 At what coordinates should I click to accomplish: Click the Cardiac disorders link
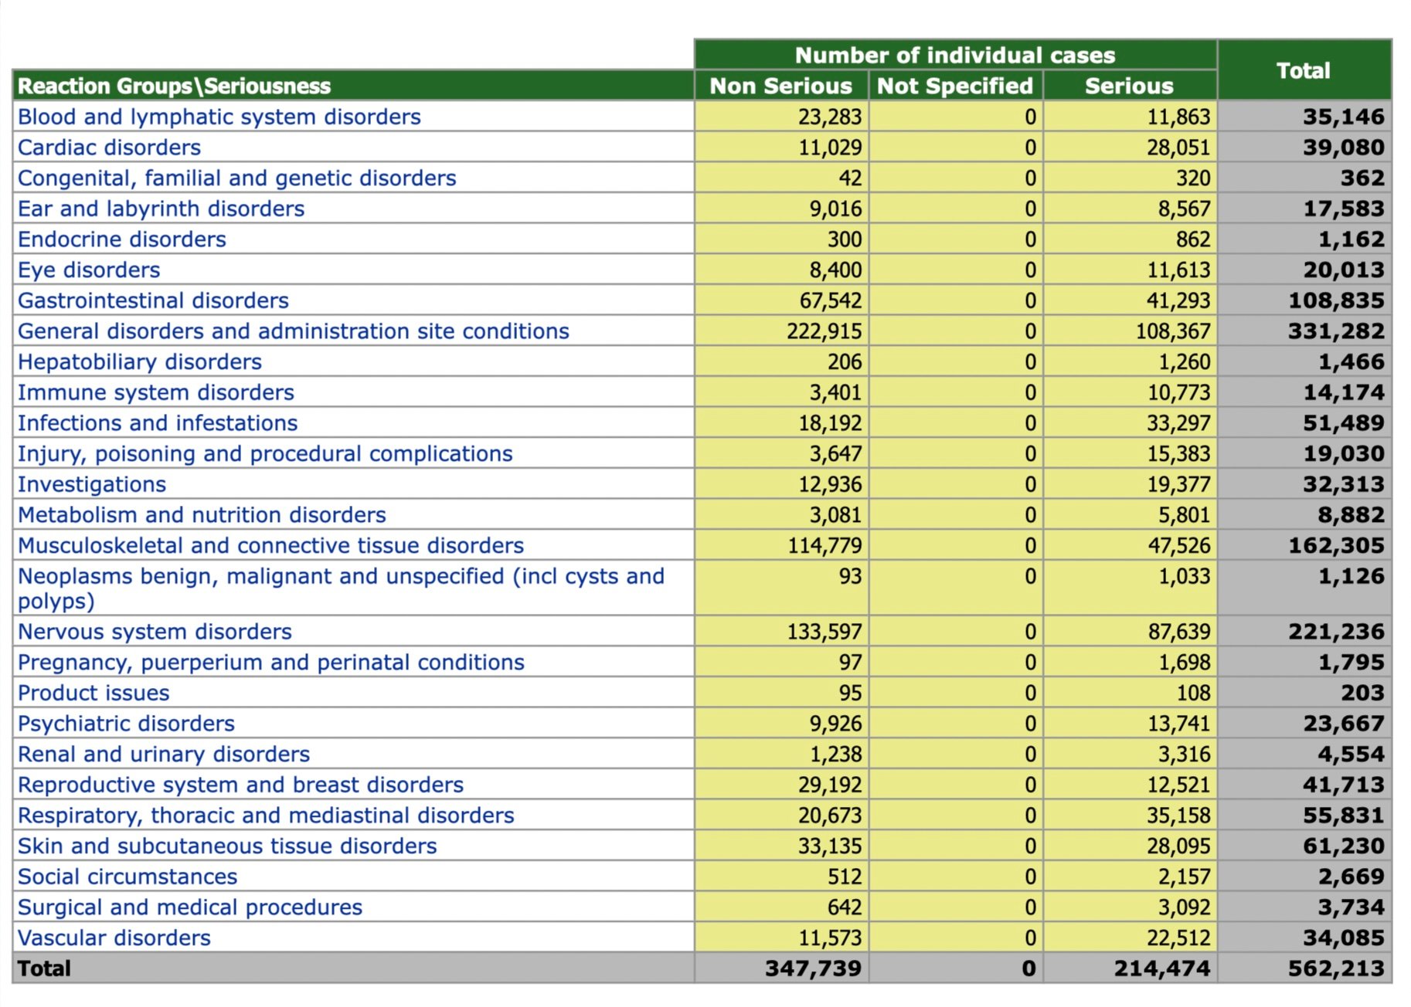[109, 147]
